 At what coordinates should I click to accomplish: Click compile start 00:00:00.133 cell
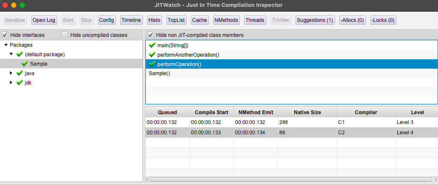pyautogui.click(x=211, y=133)
